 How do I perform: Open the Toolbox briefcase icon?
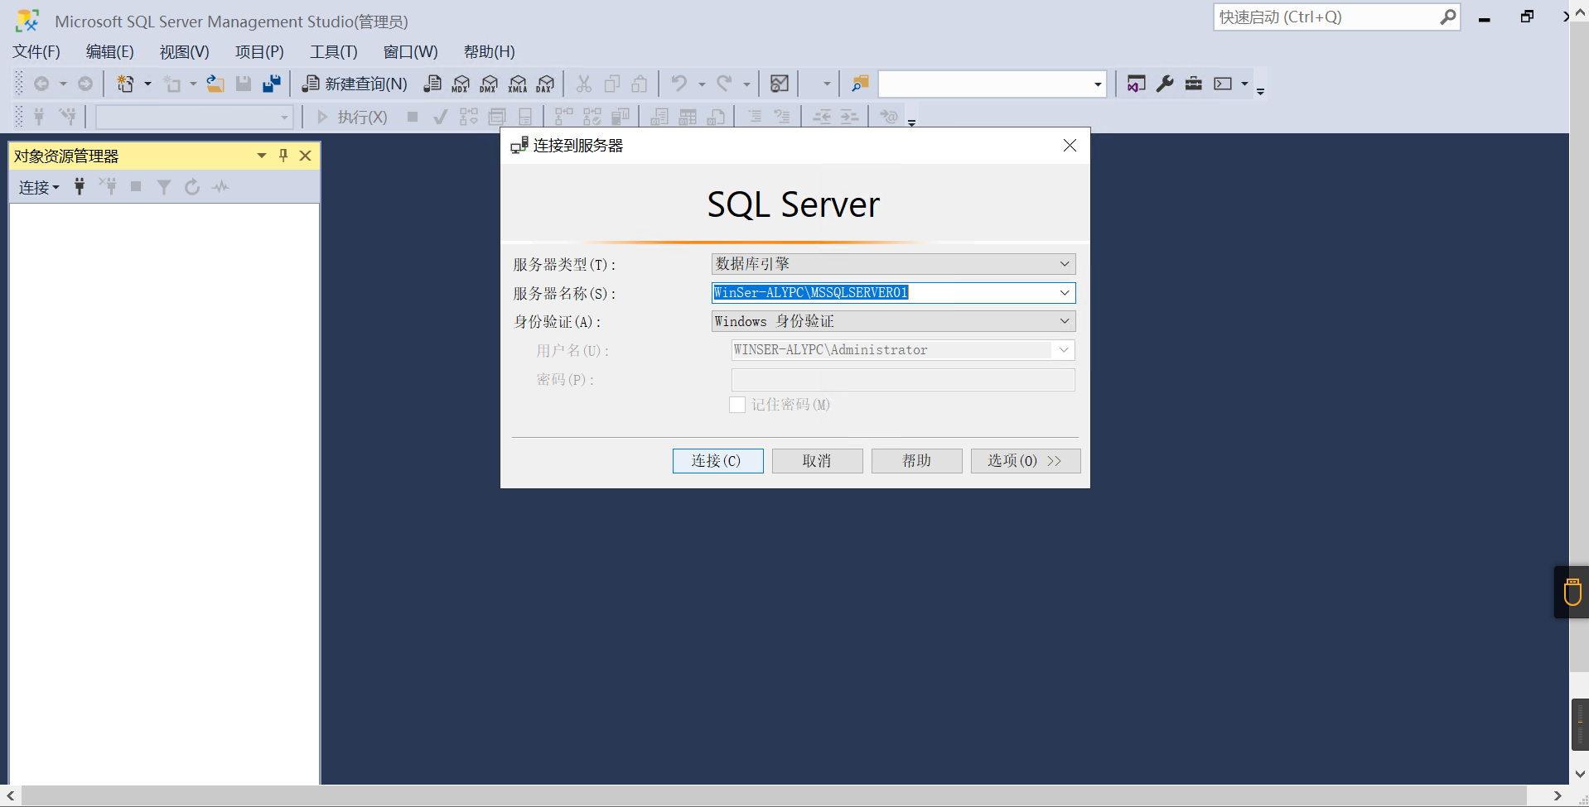click(x=1193, y=84)
